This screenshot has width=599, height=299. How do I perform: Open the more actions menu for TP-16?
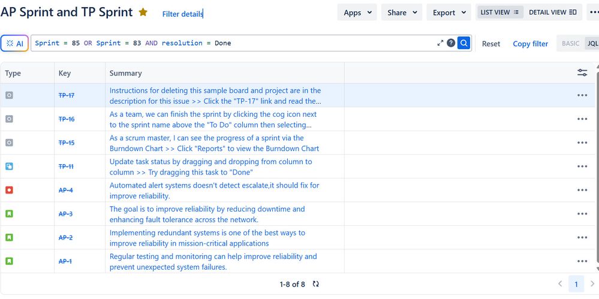click(x=582, y=119)
